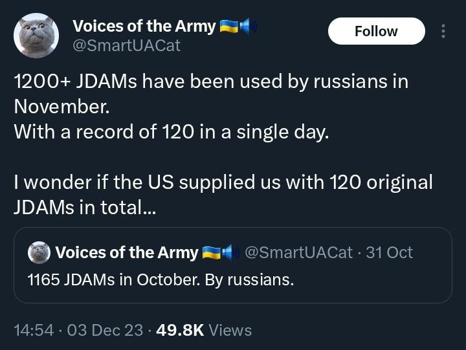Screen dimensions: 466x350
Task: Click the 03 Dec 23 post date
Action: tap(105, 330)
